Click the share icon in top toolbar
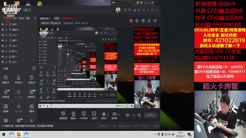The width and height of the screenshot is (246, 138). (x=155, y=21)
